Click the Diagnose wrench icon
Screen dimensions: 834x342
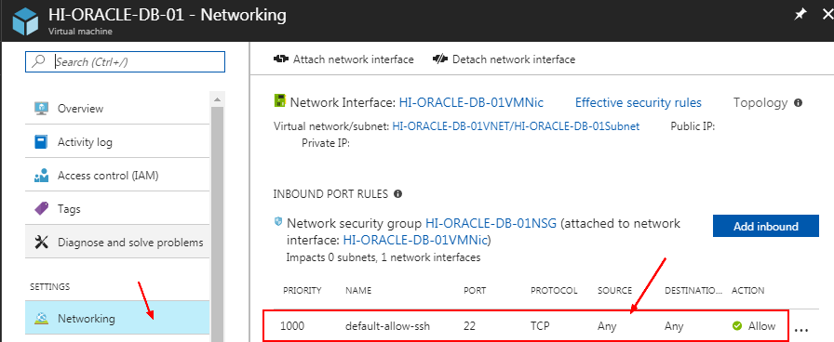pyautogui.click(x=42, y=243)
